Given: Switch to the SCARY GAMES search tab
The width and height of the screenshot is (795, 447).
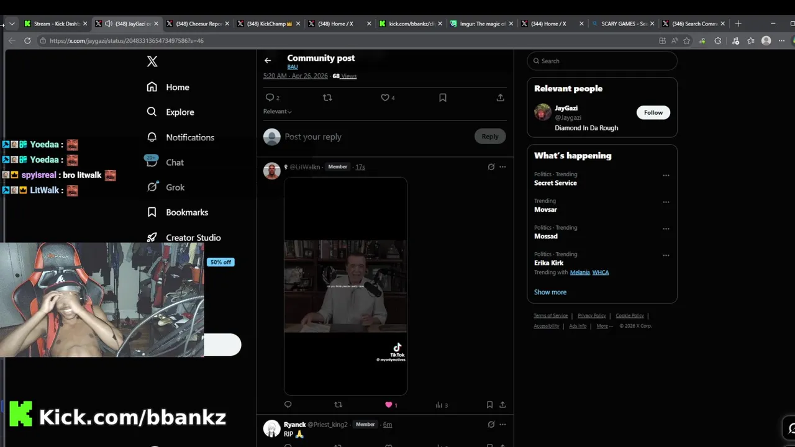Looking at the screenshot, I should point(623,24).
